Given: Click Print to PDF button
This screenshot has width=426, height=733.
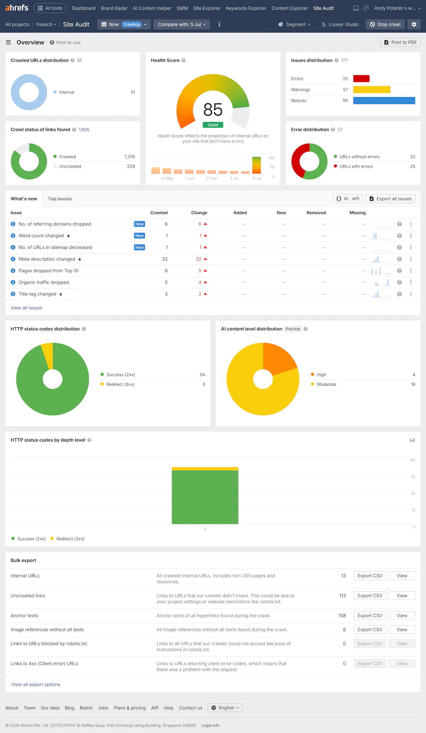Looking at the screenshot, I should [x=400, y=43].
